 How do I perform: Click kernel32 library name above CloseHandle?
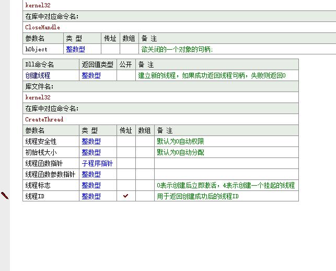tap(38, 5)
